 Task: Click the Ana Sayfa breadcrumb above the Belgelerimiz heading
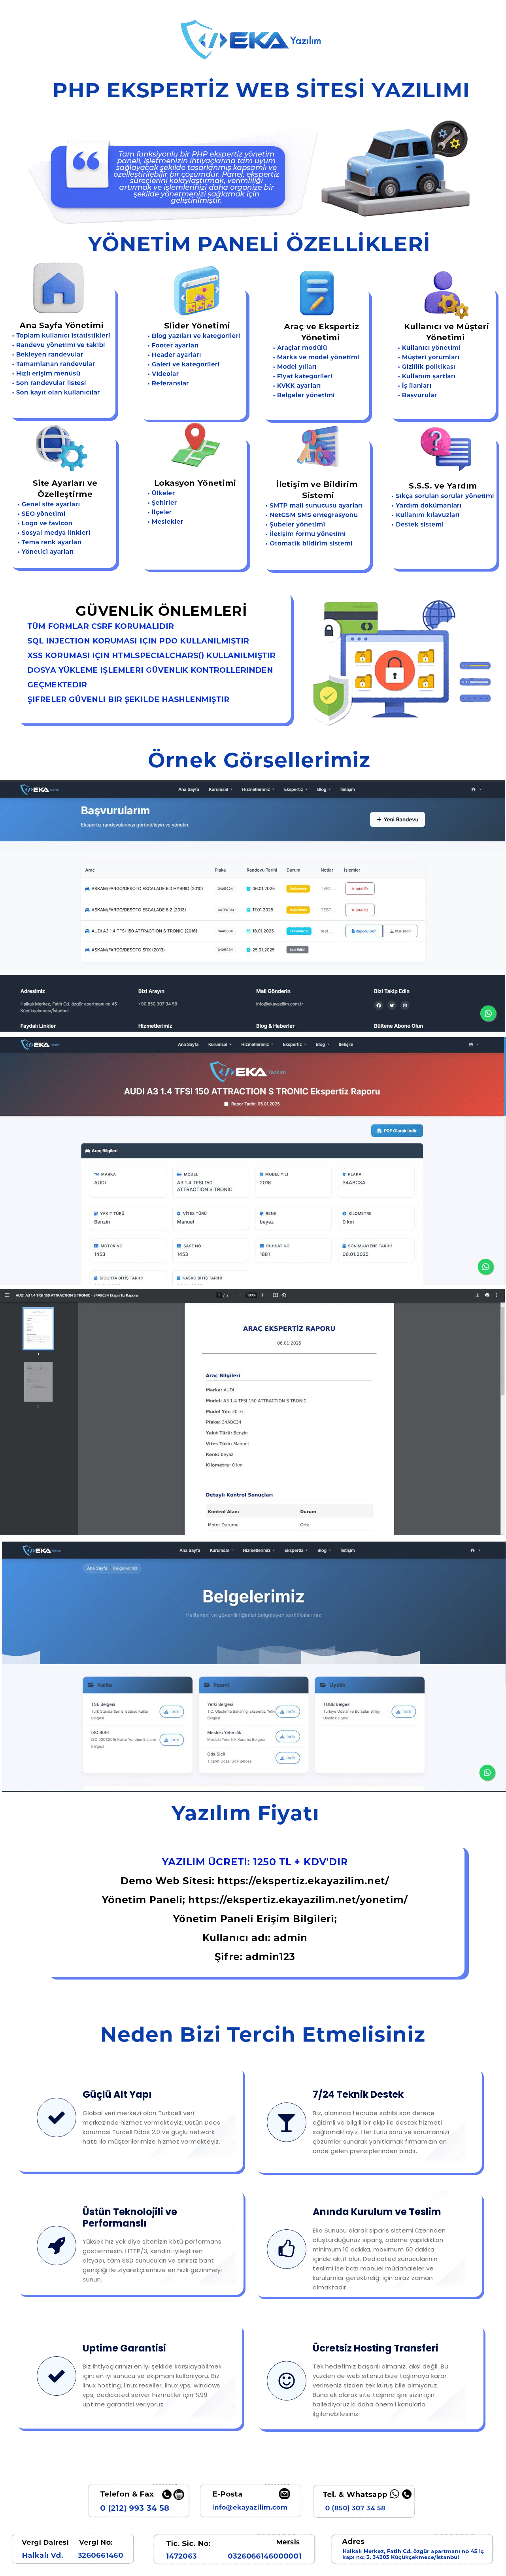[97, 1568]
